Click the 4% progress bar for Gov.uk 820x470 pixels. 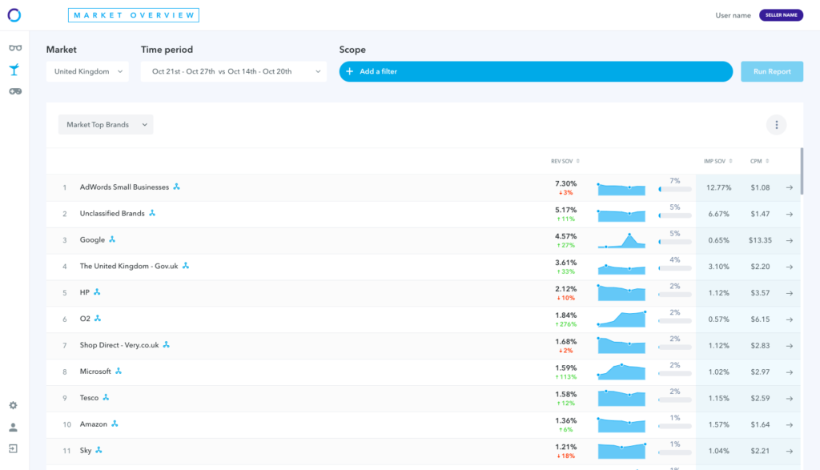674,268
